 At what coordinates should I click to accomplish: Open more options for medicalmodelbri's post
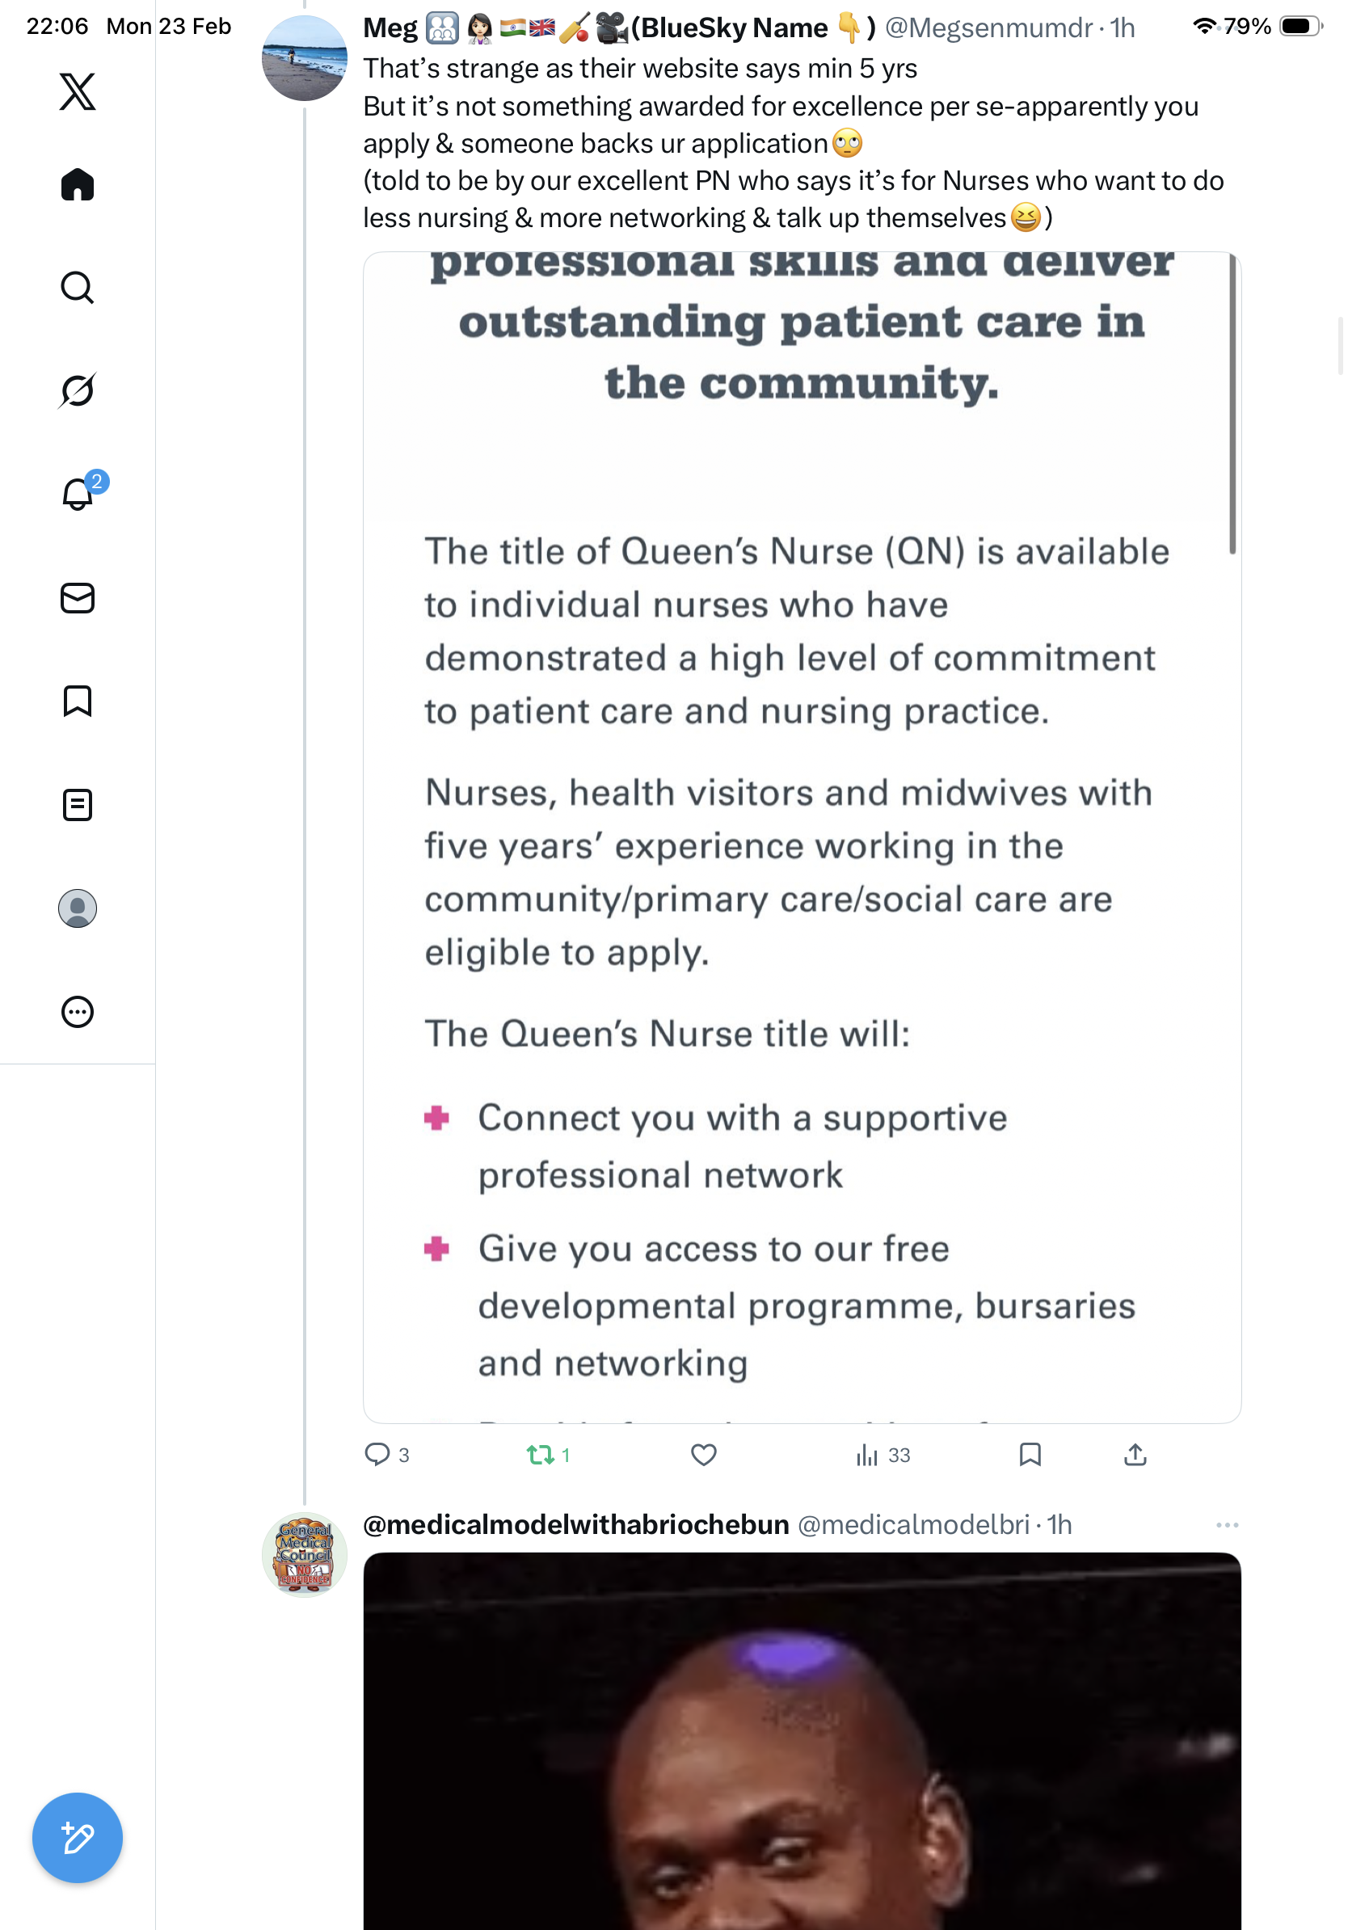tap(1227, 1525)
